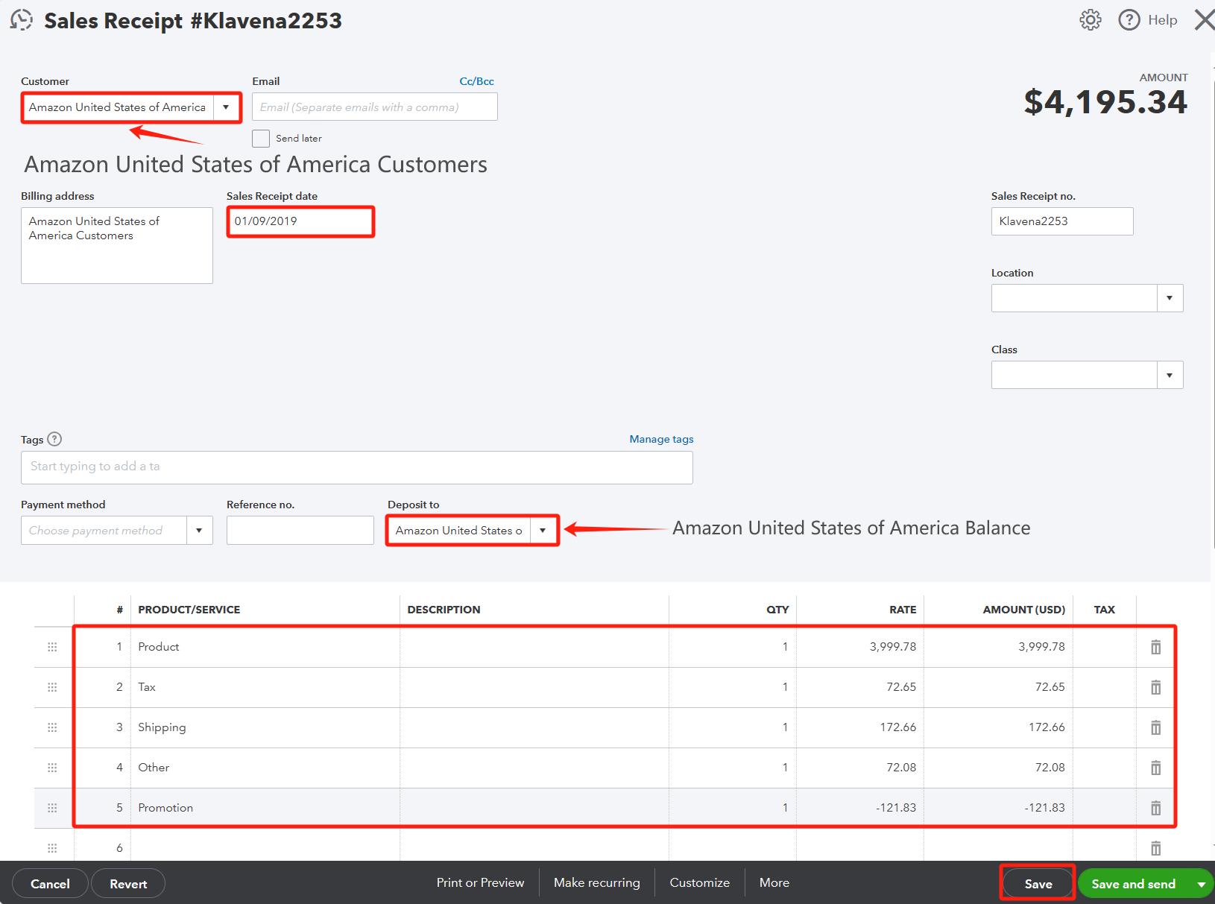Delete the Product line with trash icon

point(1155,647)
